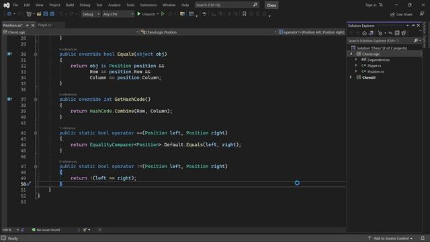Click the New Project icon in the toolbar

pyautogui.click(x=29, y=13)
